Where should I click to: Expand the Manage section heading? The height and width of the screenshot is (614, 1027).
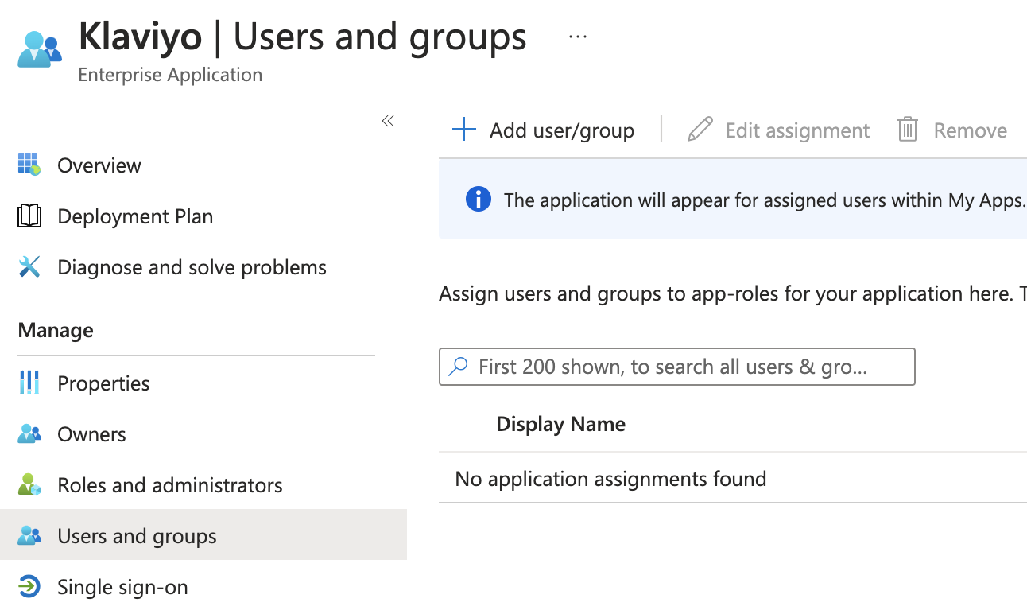(56, 330)
